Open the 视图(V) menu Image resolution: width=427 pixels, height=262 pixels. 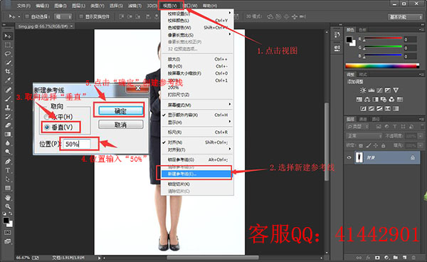(170, 6)
